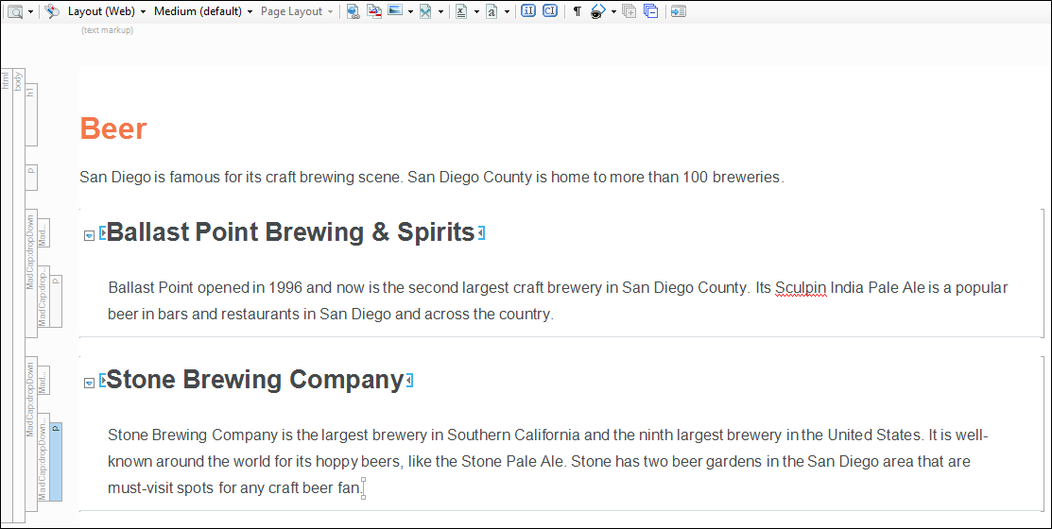
Task: Select the h1 structure bar
Action: coord(31,114)
